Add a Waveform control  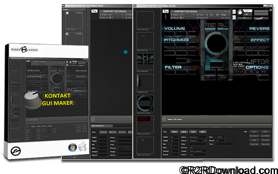point(265,144)
